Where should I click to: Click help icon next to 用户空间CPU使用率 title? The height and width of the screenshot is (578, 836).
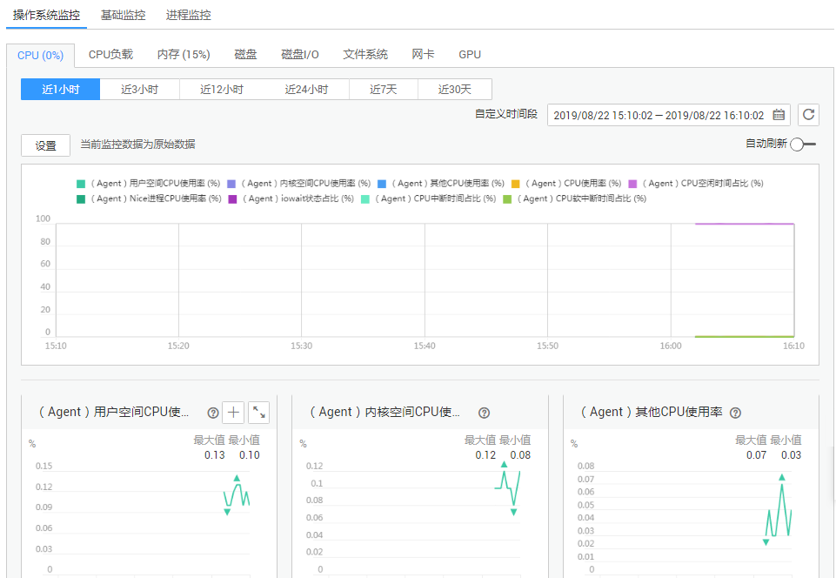[x=212, y=413]
